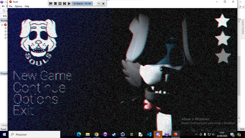
Task: Open the Copilot icon in taskbar corner
Action: 239,134
